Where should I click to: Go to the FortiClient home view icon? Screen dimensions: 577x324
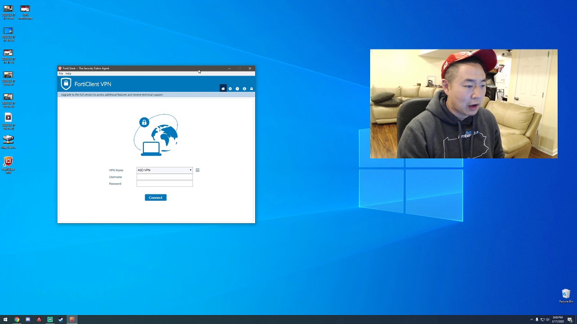pos(223,89)
